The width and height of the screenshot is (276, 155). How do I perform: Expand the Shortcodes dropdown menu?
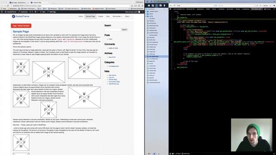coord(117,16)
